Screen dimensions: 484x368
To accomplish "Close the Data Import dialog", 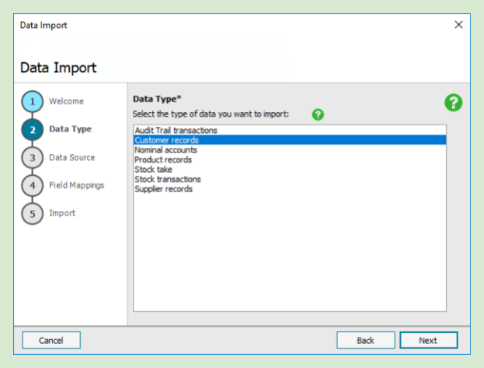I will coord(458,25).
